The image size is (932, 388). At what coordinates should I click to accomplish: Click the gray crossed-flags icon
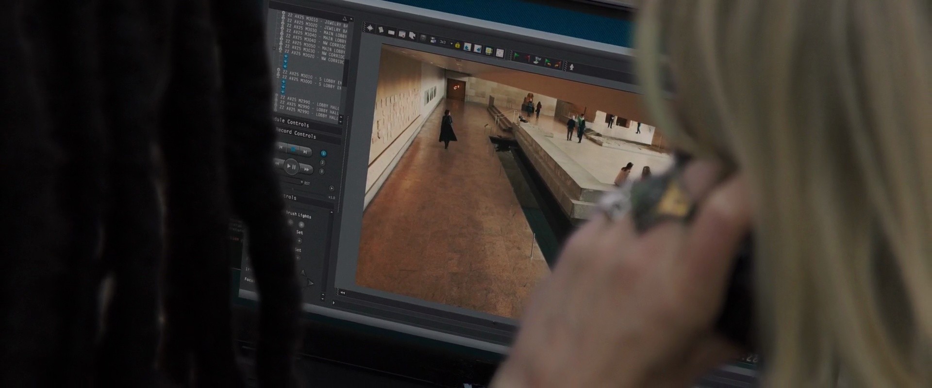537,60
